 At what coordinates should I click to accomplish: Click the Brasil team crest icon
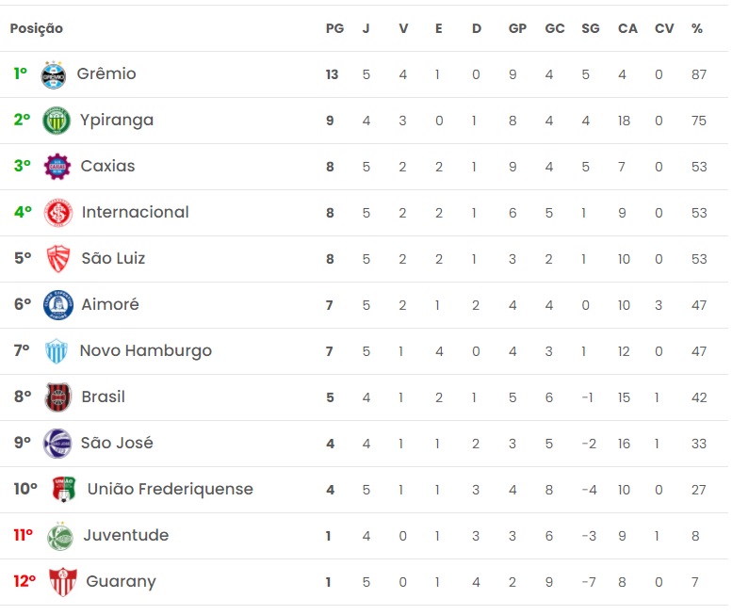[x=57, y=397]
